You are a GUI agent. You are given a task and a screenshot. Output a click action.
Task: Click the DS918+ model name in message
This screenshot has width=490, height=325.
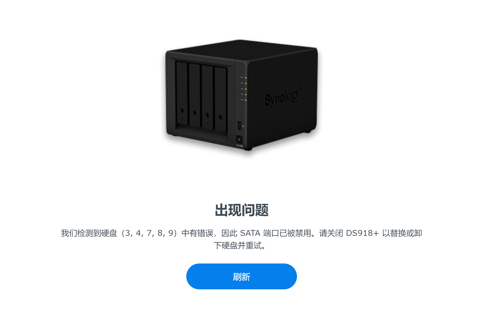362,233
